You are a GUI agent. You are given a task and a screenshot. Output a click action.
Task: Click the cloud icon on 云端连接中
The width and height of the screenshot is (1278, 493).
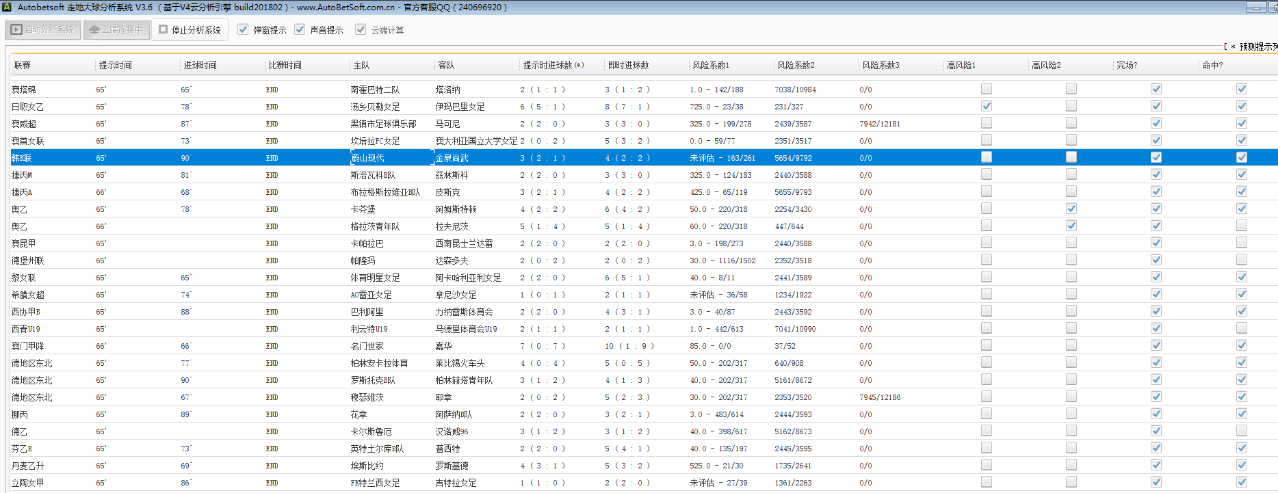[x=94, y=30]
